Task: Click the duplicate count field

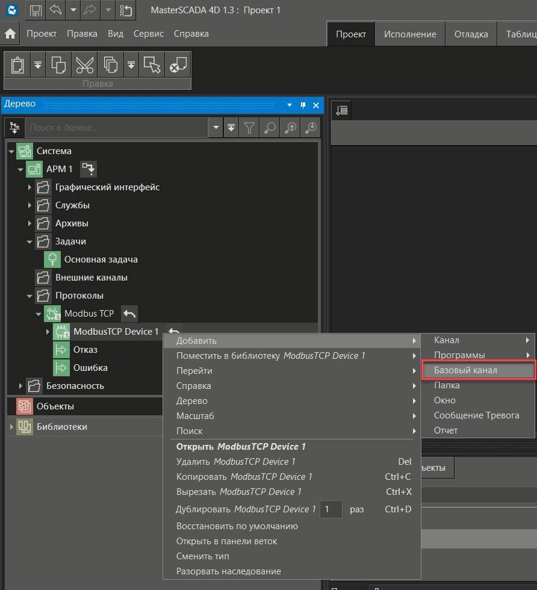Action: click(331, 509)
